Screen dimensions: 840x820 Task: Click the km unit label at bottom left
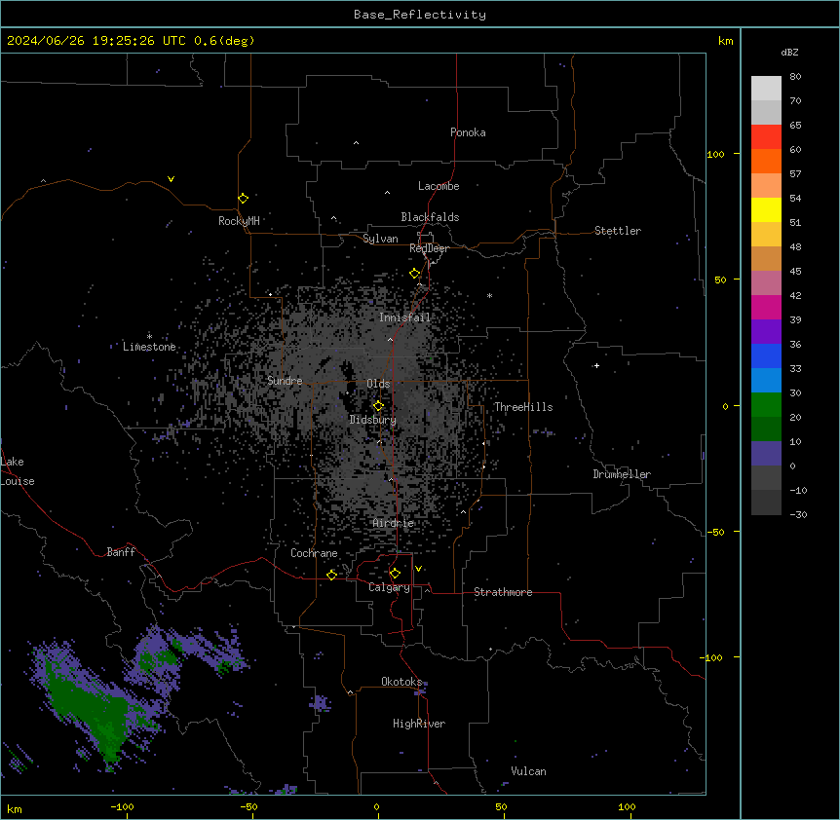(x=15, y=808)
